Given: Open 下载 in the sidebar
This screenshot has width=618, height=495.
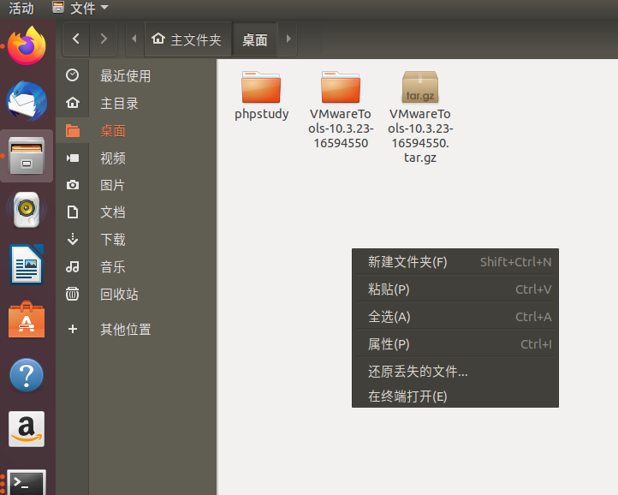Looking at the screenshot, I should point(113,240).
